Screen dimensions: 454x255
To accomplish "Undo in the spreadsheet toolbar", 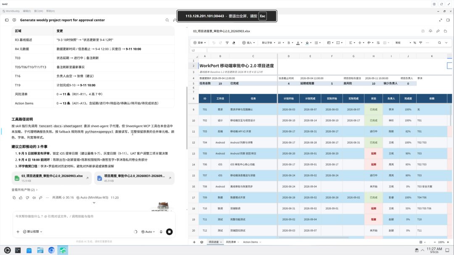I will (214, 43).
